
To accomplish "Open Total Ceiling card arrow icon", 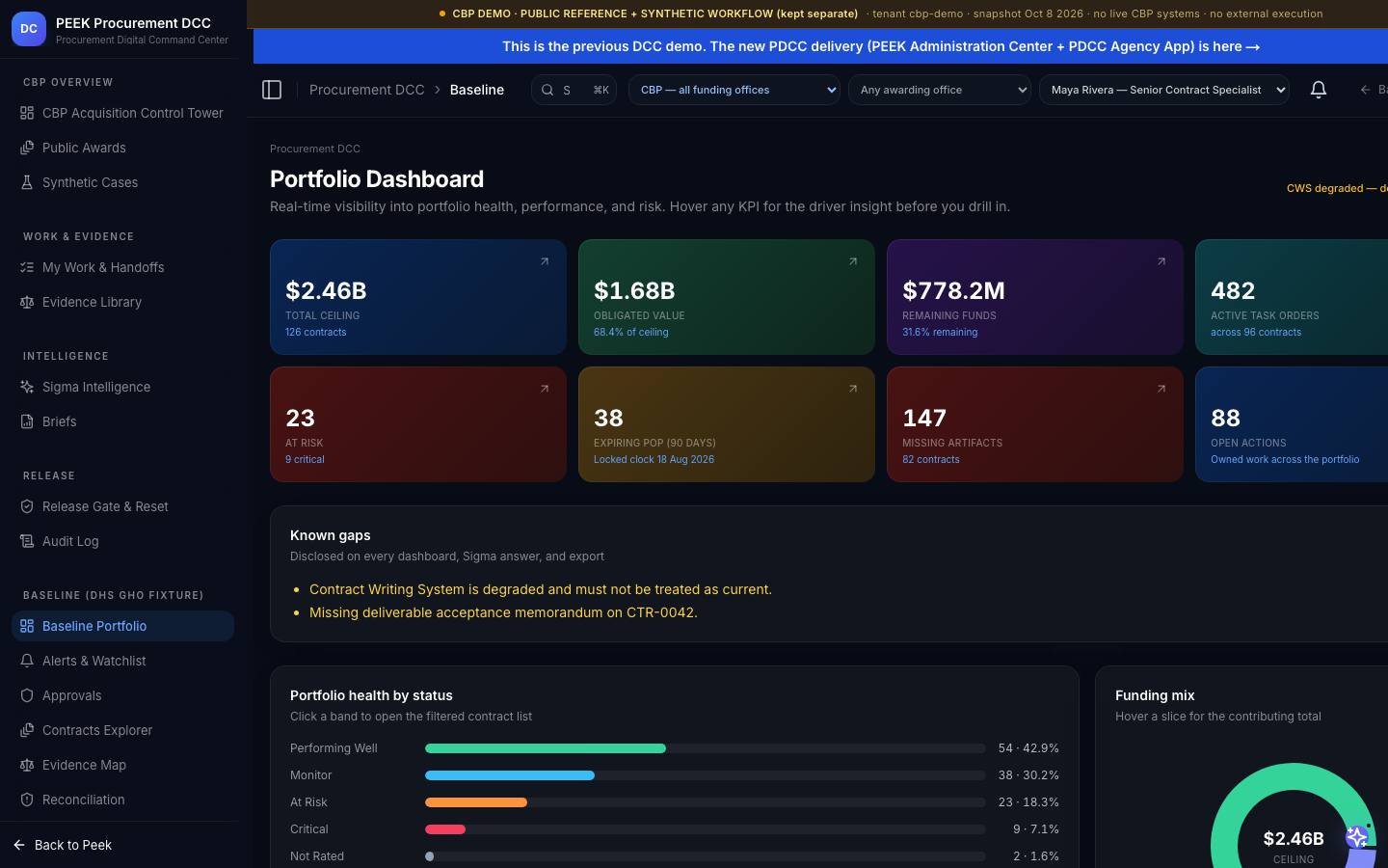I will [545, 261].
